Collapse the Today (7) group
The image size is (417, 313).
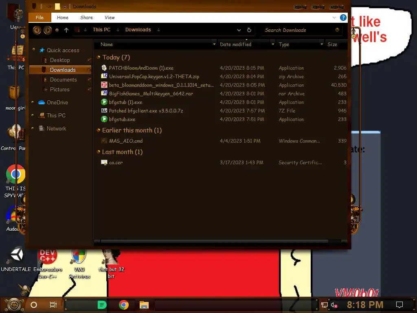(99, 57)
